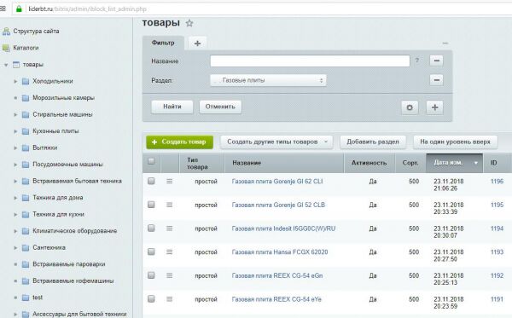The image size is (512, 318).
Task: Expand the Стиральные машины tree node
Action: 15,115
